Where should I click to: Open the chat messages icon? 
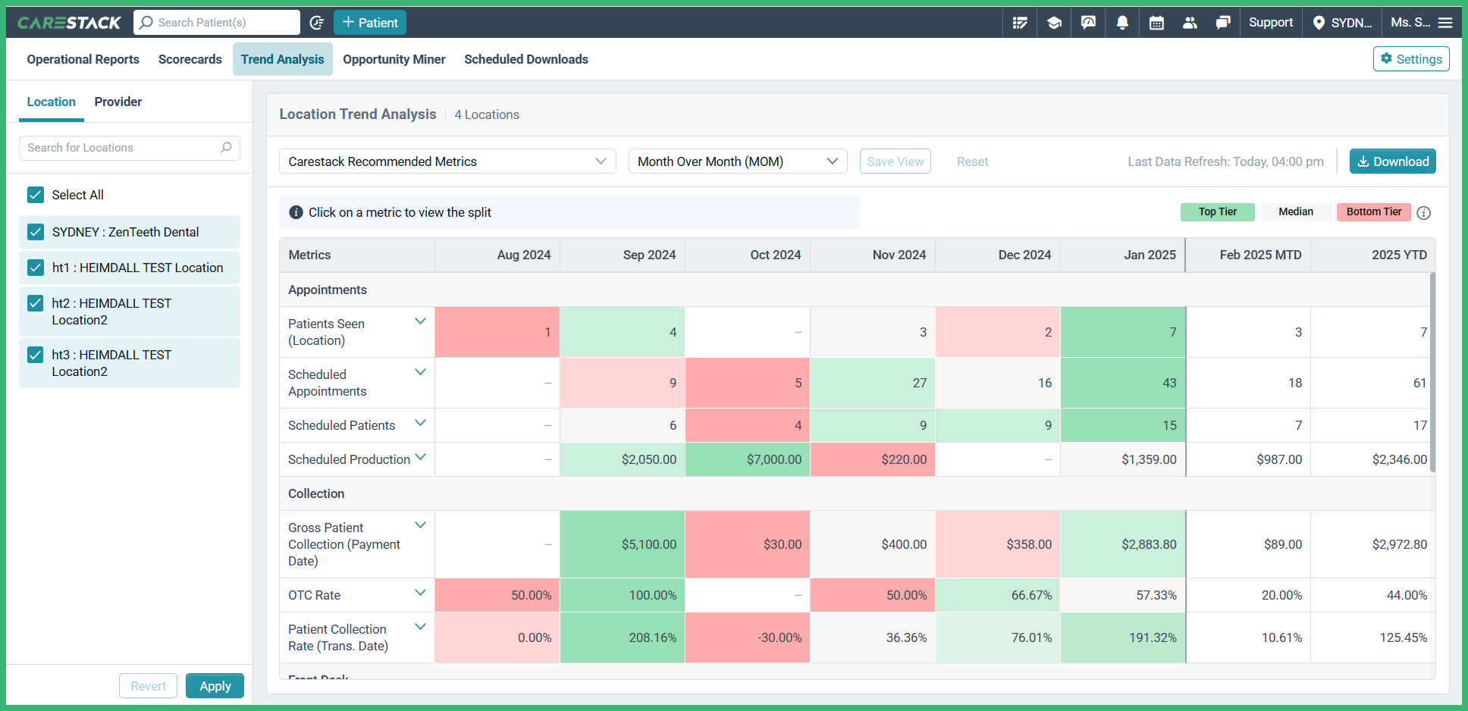pyautogui.click(x=1223, y=22)
